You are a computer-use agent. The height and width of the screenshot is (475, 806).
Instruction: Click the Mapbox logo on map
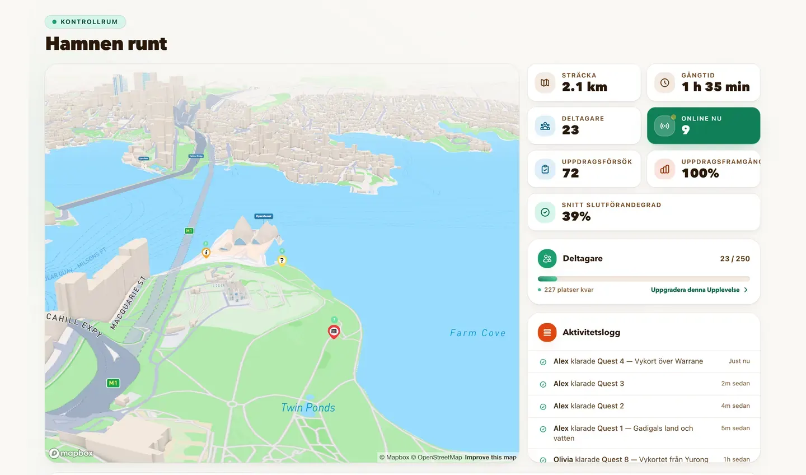click(x=71, y=453)
